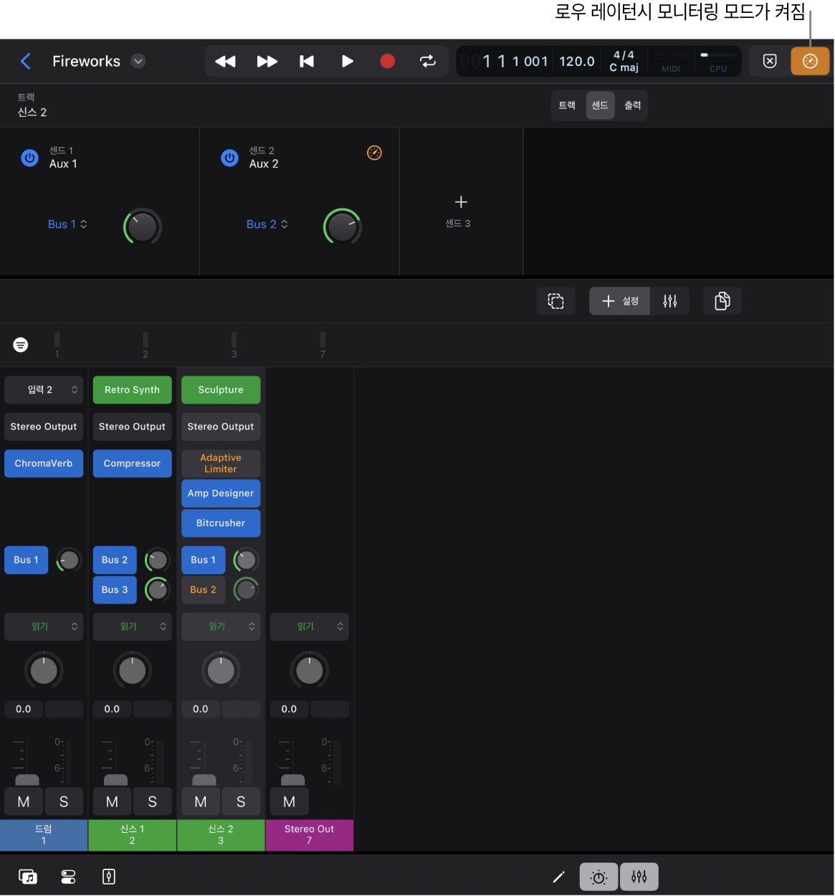The height and width of the screenshot is (896, 835).
Task: Switch to the 출력 tab
Action: [632, 105]
